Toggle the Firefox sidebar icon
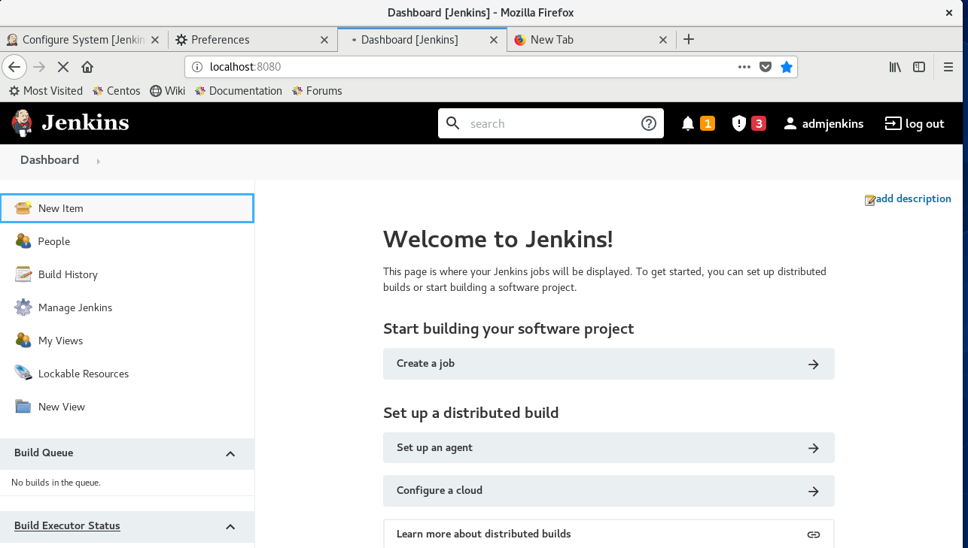968x548 pixels. point(919,67)
